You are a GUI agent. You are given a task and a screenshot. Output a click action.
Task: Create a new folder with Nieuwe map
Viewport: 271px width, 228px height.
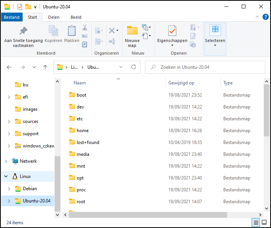pyautogui.click(x=132, y=37)
